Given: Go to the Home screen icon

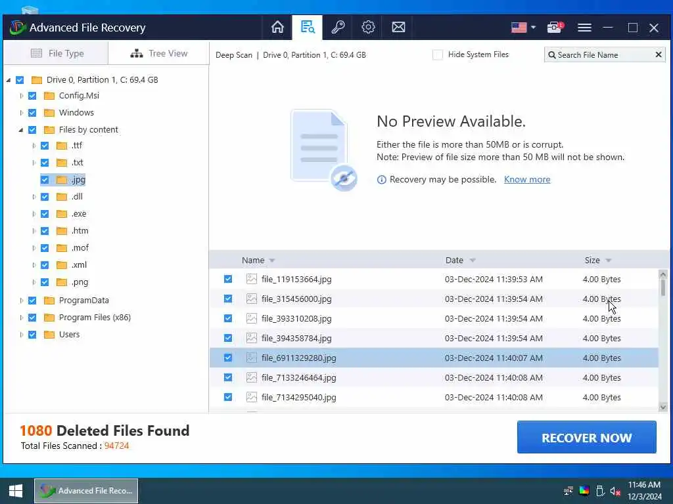Looking at the screenshot, I should pos(277,28).
